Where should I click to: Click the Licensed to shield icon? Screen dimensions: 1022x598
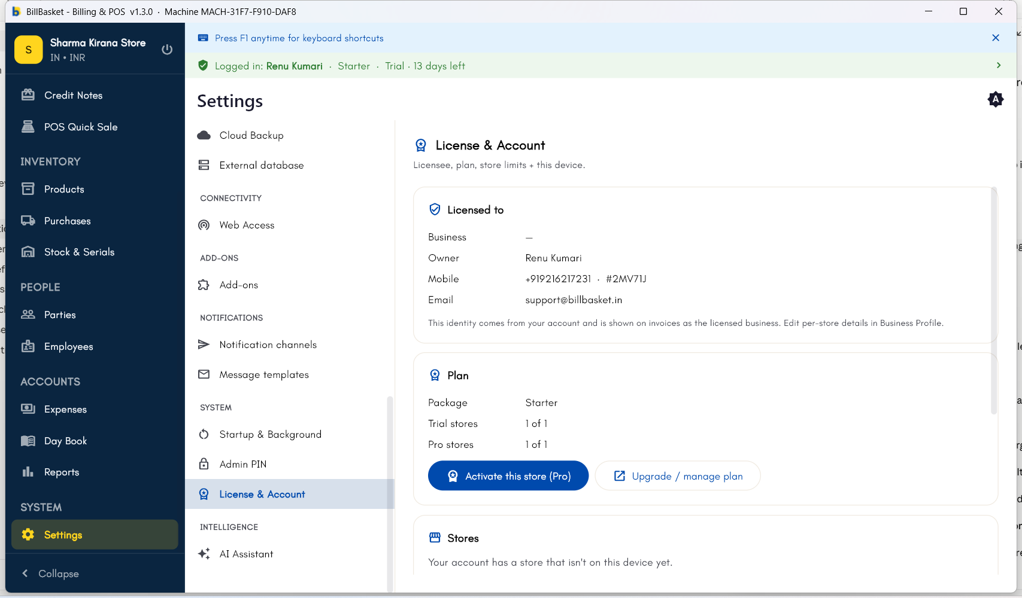click(435, 209)
